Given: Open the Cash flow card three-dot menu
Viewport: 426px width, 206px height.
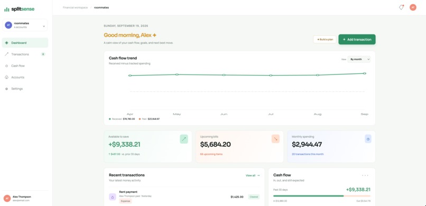Looking at the screenshot, I should pyautogui.click(x=365, y=175).
